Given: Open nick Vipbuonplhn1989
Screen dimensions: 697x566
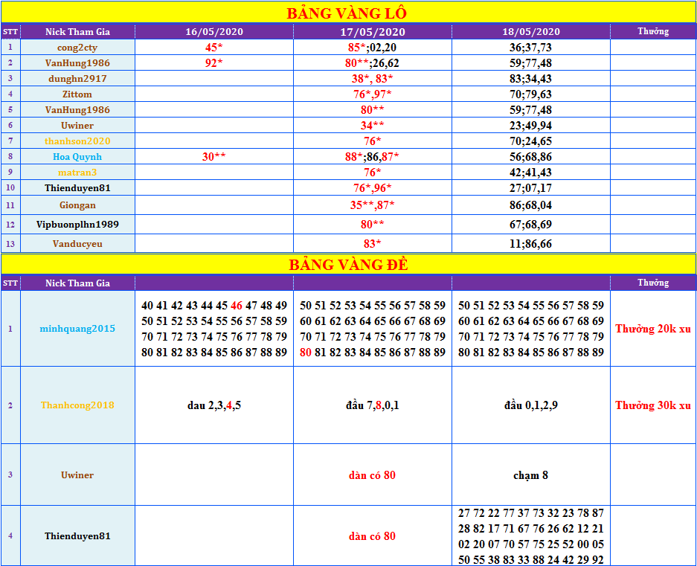Looking at the screenshot, I should tap(77, 224).
